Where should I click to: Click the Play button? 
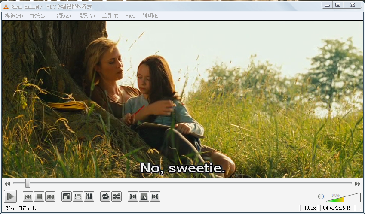point(10,196)
